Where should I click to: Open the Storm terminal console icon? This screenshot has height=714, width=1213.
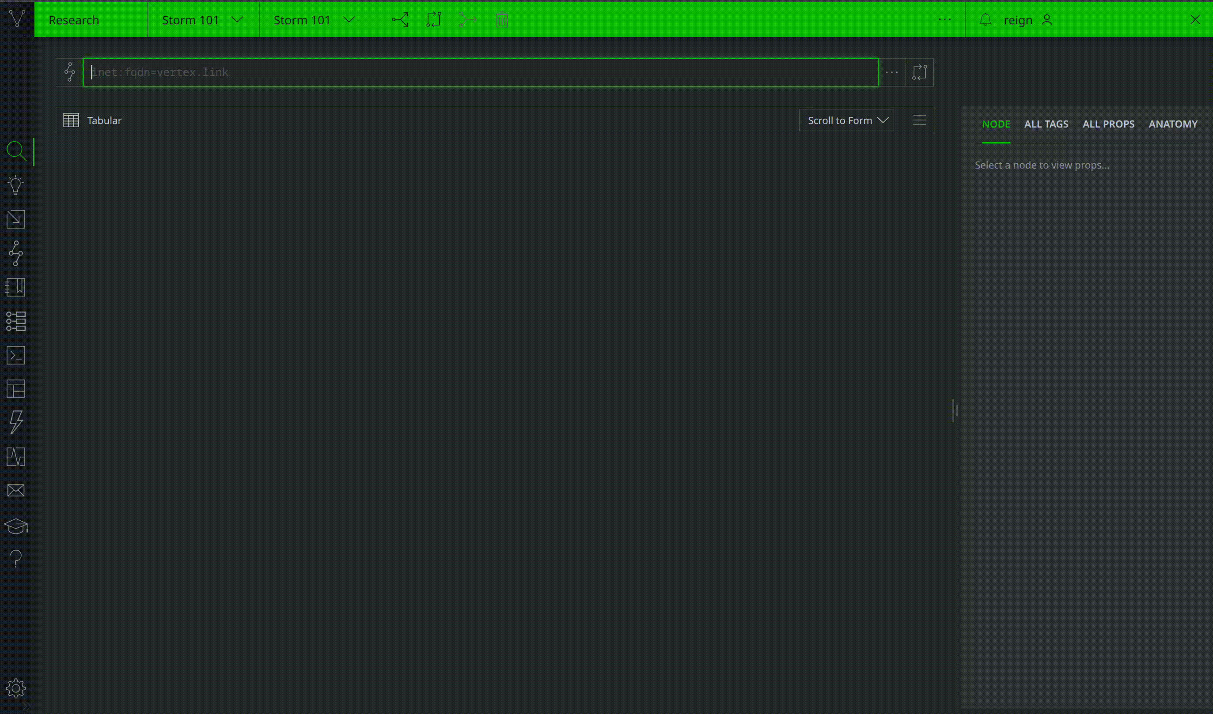[x=15, y=356]
